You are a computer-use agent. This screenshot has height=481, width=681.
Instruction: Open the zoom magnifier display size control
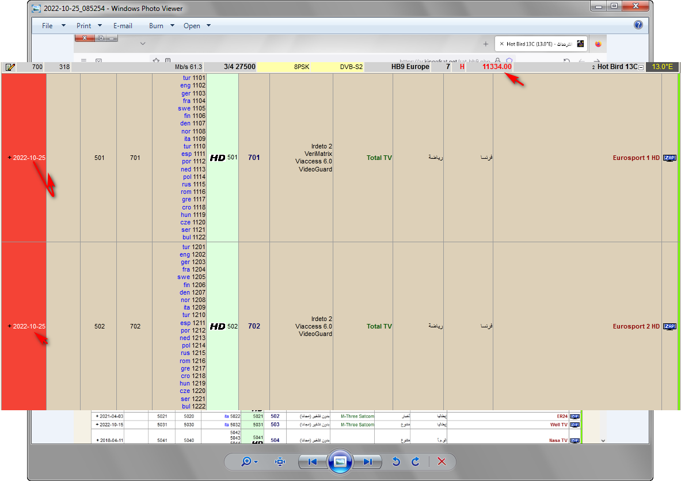coord(249,461)
